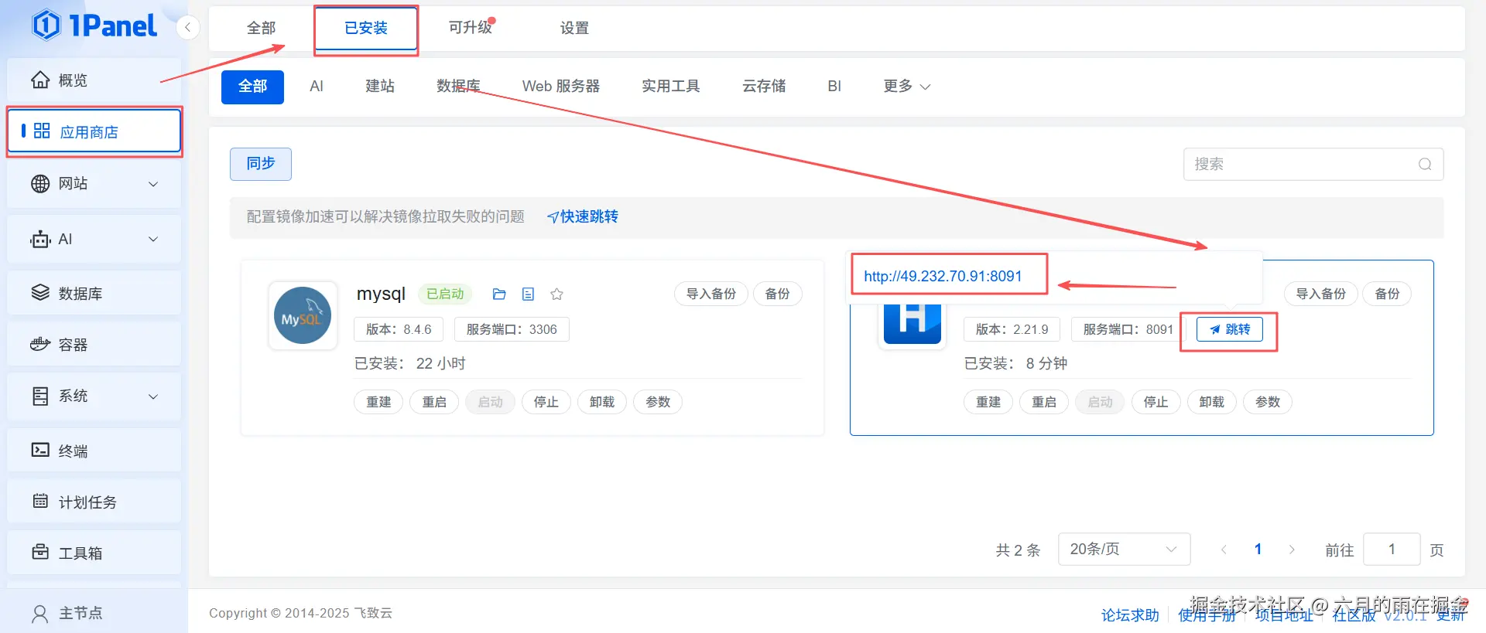This screenshot has height=633, width=1486.
Task: Click mysql 导入备份 button
Action: click(x=711, y=294)
